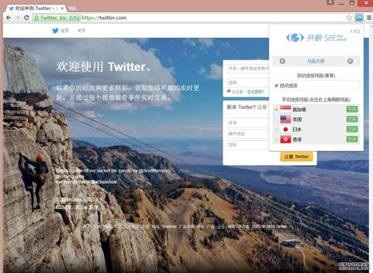Open the 主页 nav item
Screen dimensions: 373x273
click(x=64, y=31)
